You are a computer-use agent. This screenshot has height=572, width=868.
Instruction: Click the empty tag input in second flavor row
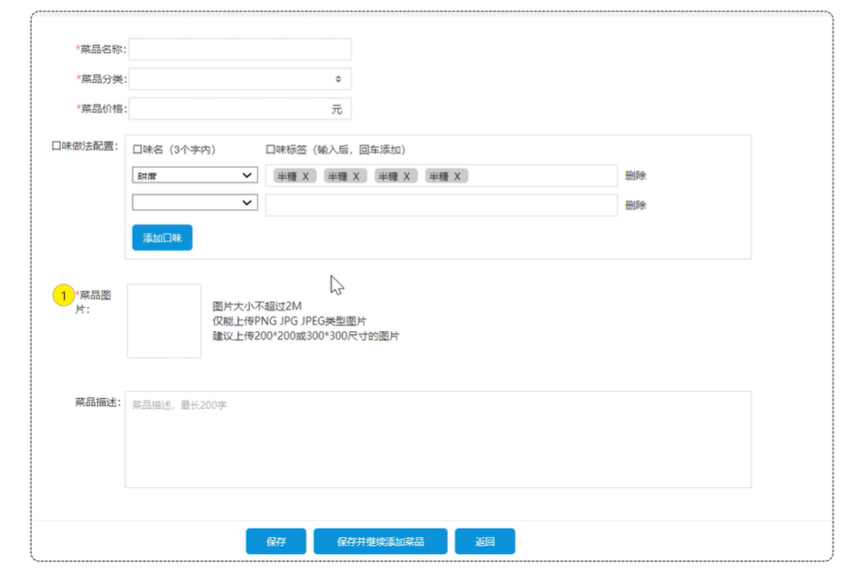tap(441, 206)
